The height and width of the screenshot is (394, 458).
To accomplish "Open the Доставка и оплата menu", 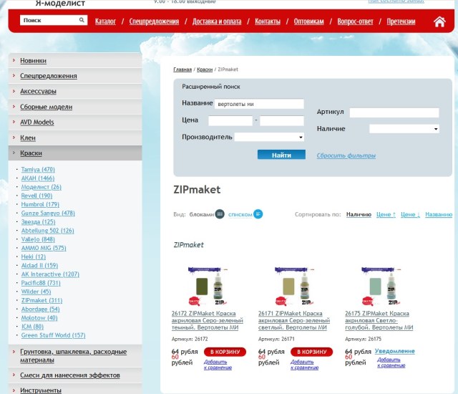I will [216, 21].
